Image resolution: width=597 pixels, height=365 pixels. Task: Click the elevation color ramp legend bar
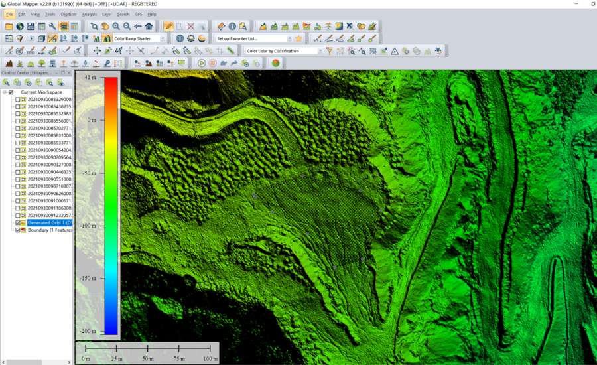click(111, 206)
